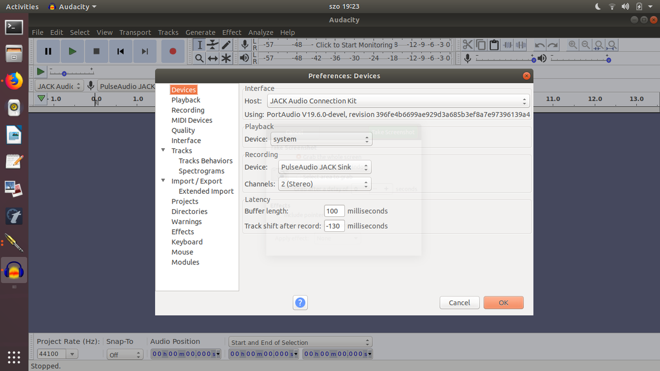
Task: Open the Playback Device dropdown showing system
Action: pos(321,139)
